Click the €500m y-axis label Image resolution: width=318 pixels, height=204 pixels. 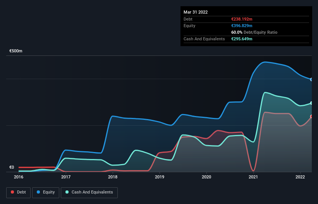pos(16,51)
